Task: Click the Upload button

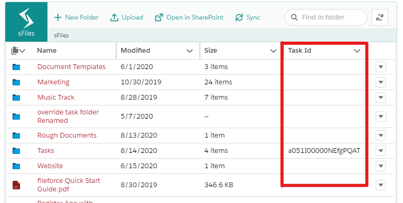Action: click(126, 17)
